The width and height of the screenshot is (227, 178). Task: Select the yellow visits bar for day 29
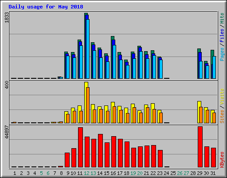pyautogui.click(x=199, y=112)
